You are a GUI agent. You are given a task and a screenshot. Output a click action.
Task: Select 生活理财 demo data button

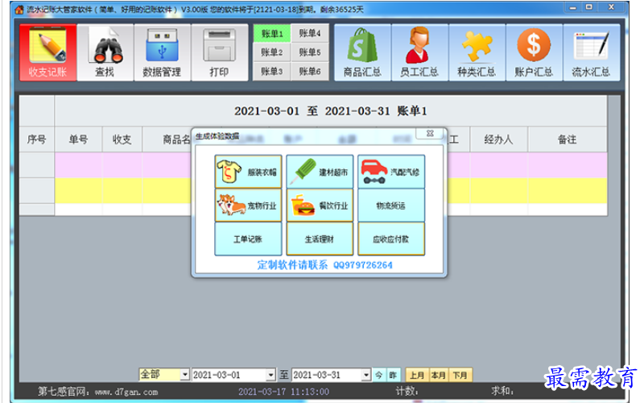click(x=320, y=239)
